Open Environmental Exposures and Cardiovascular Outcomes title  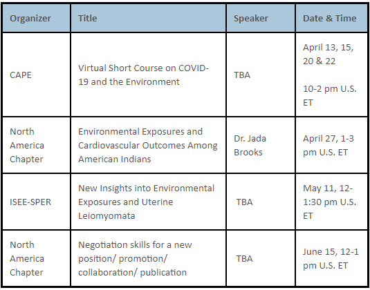point(148,146)
